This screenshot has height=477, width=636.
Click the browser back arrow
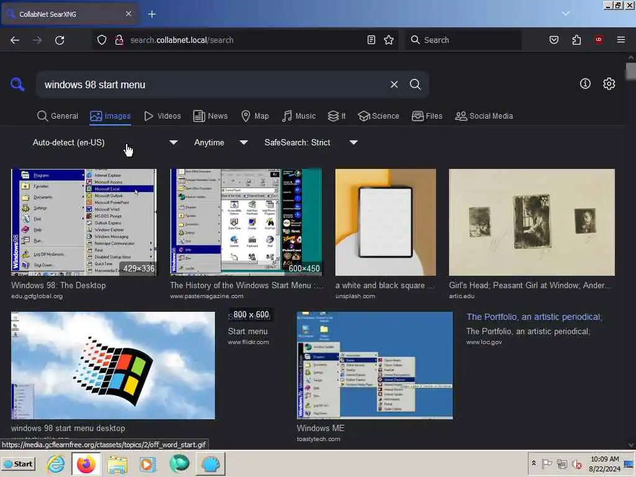point(15,40)
